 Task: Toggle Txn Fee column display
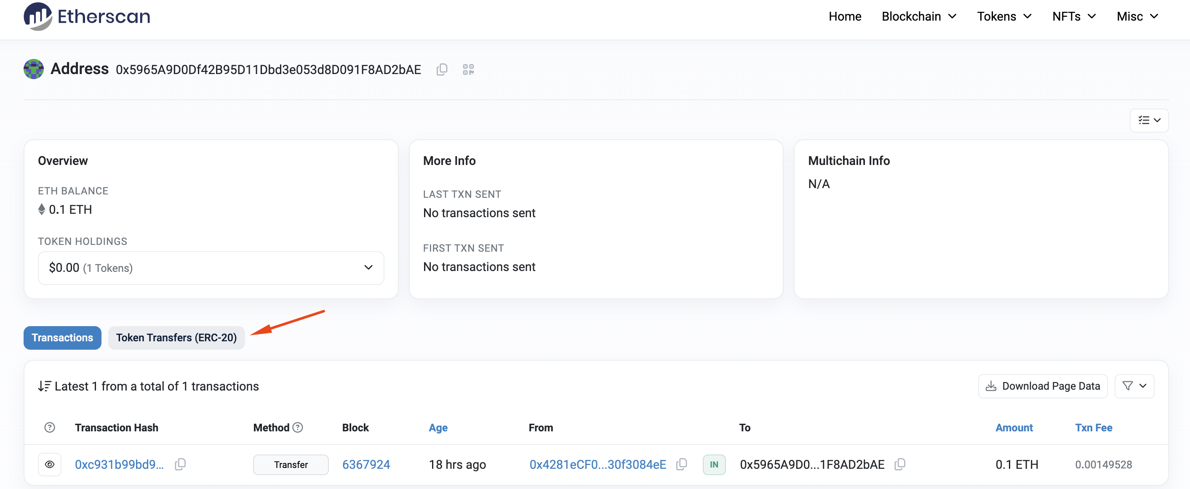(1093, 428)
